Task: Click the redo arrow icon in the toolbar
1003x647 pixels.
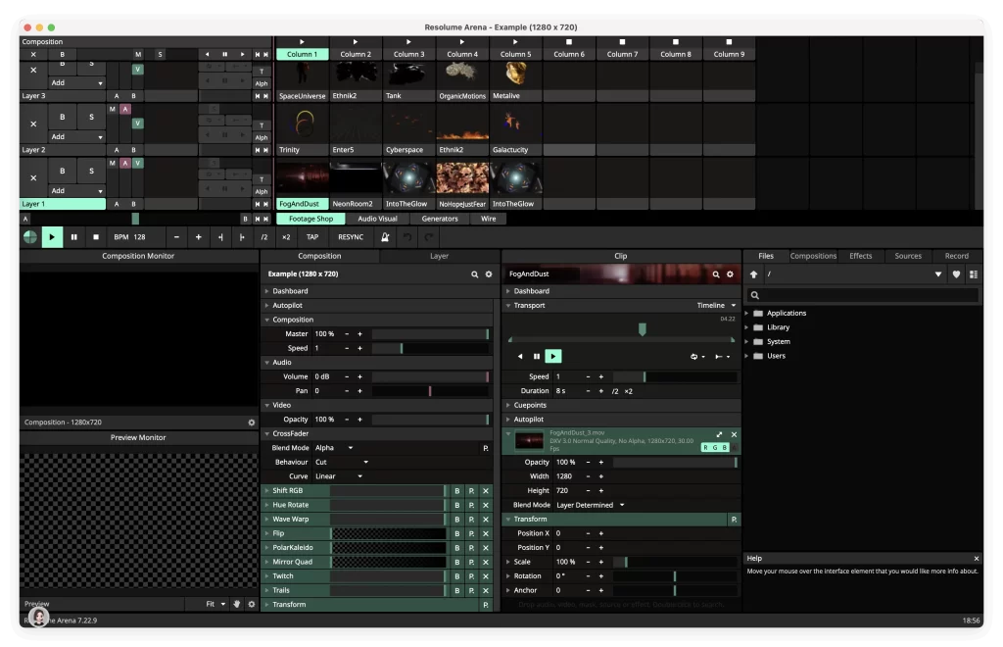Action: point(428,236)
